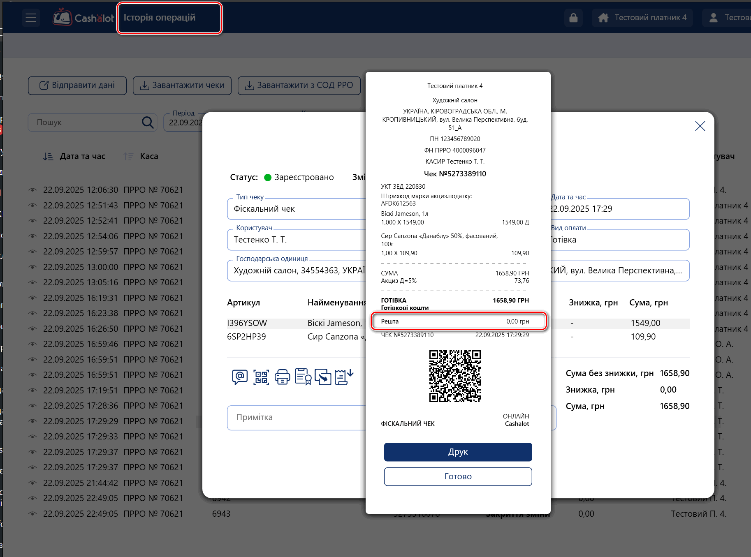Click the search magnifier icon
The height and width of the screenshot is (557, 751).
(148, 122)
